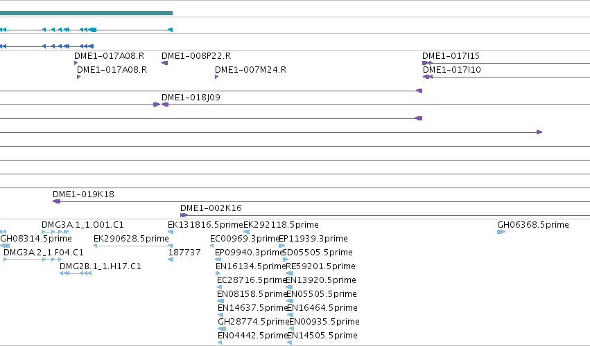The height and width of the screenshot is (346, 590).
Task: Select the DMG2B.1_1.H17.C1 feature
Action: click(x=76, y=273)
